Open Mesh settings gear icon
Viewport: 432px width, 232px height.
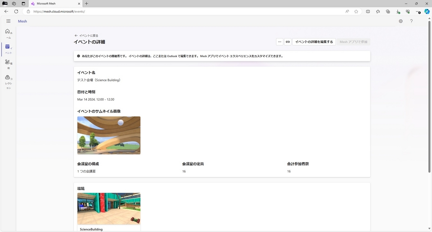point(401,21)
